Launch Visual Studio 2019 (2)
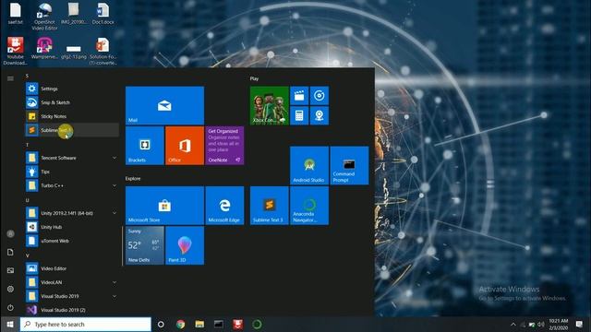The height and width of the screenshot is (332, 591). click(72, 310)
